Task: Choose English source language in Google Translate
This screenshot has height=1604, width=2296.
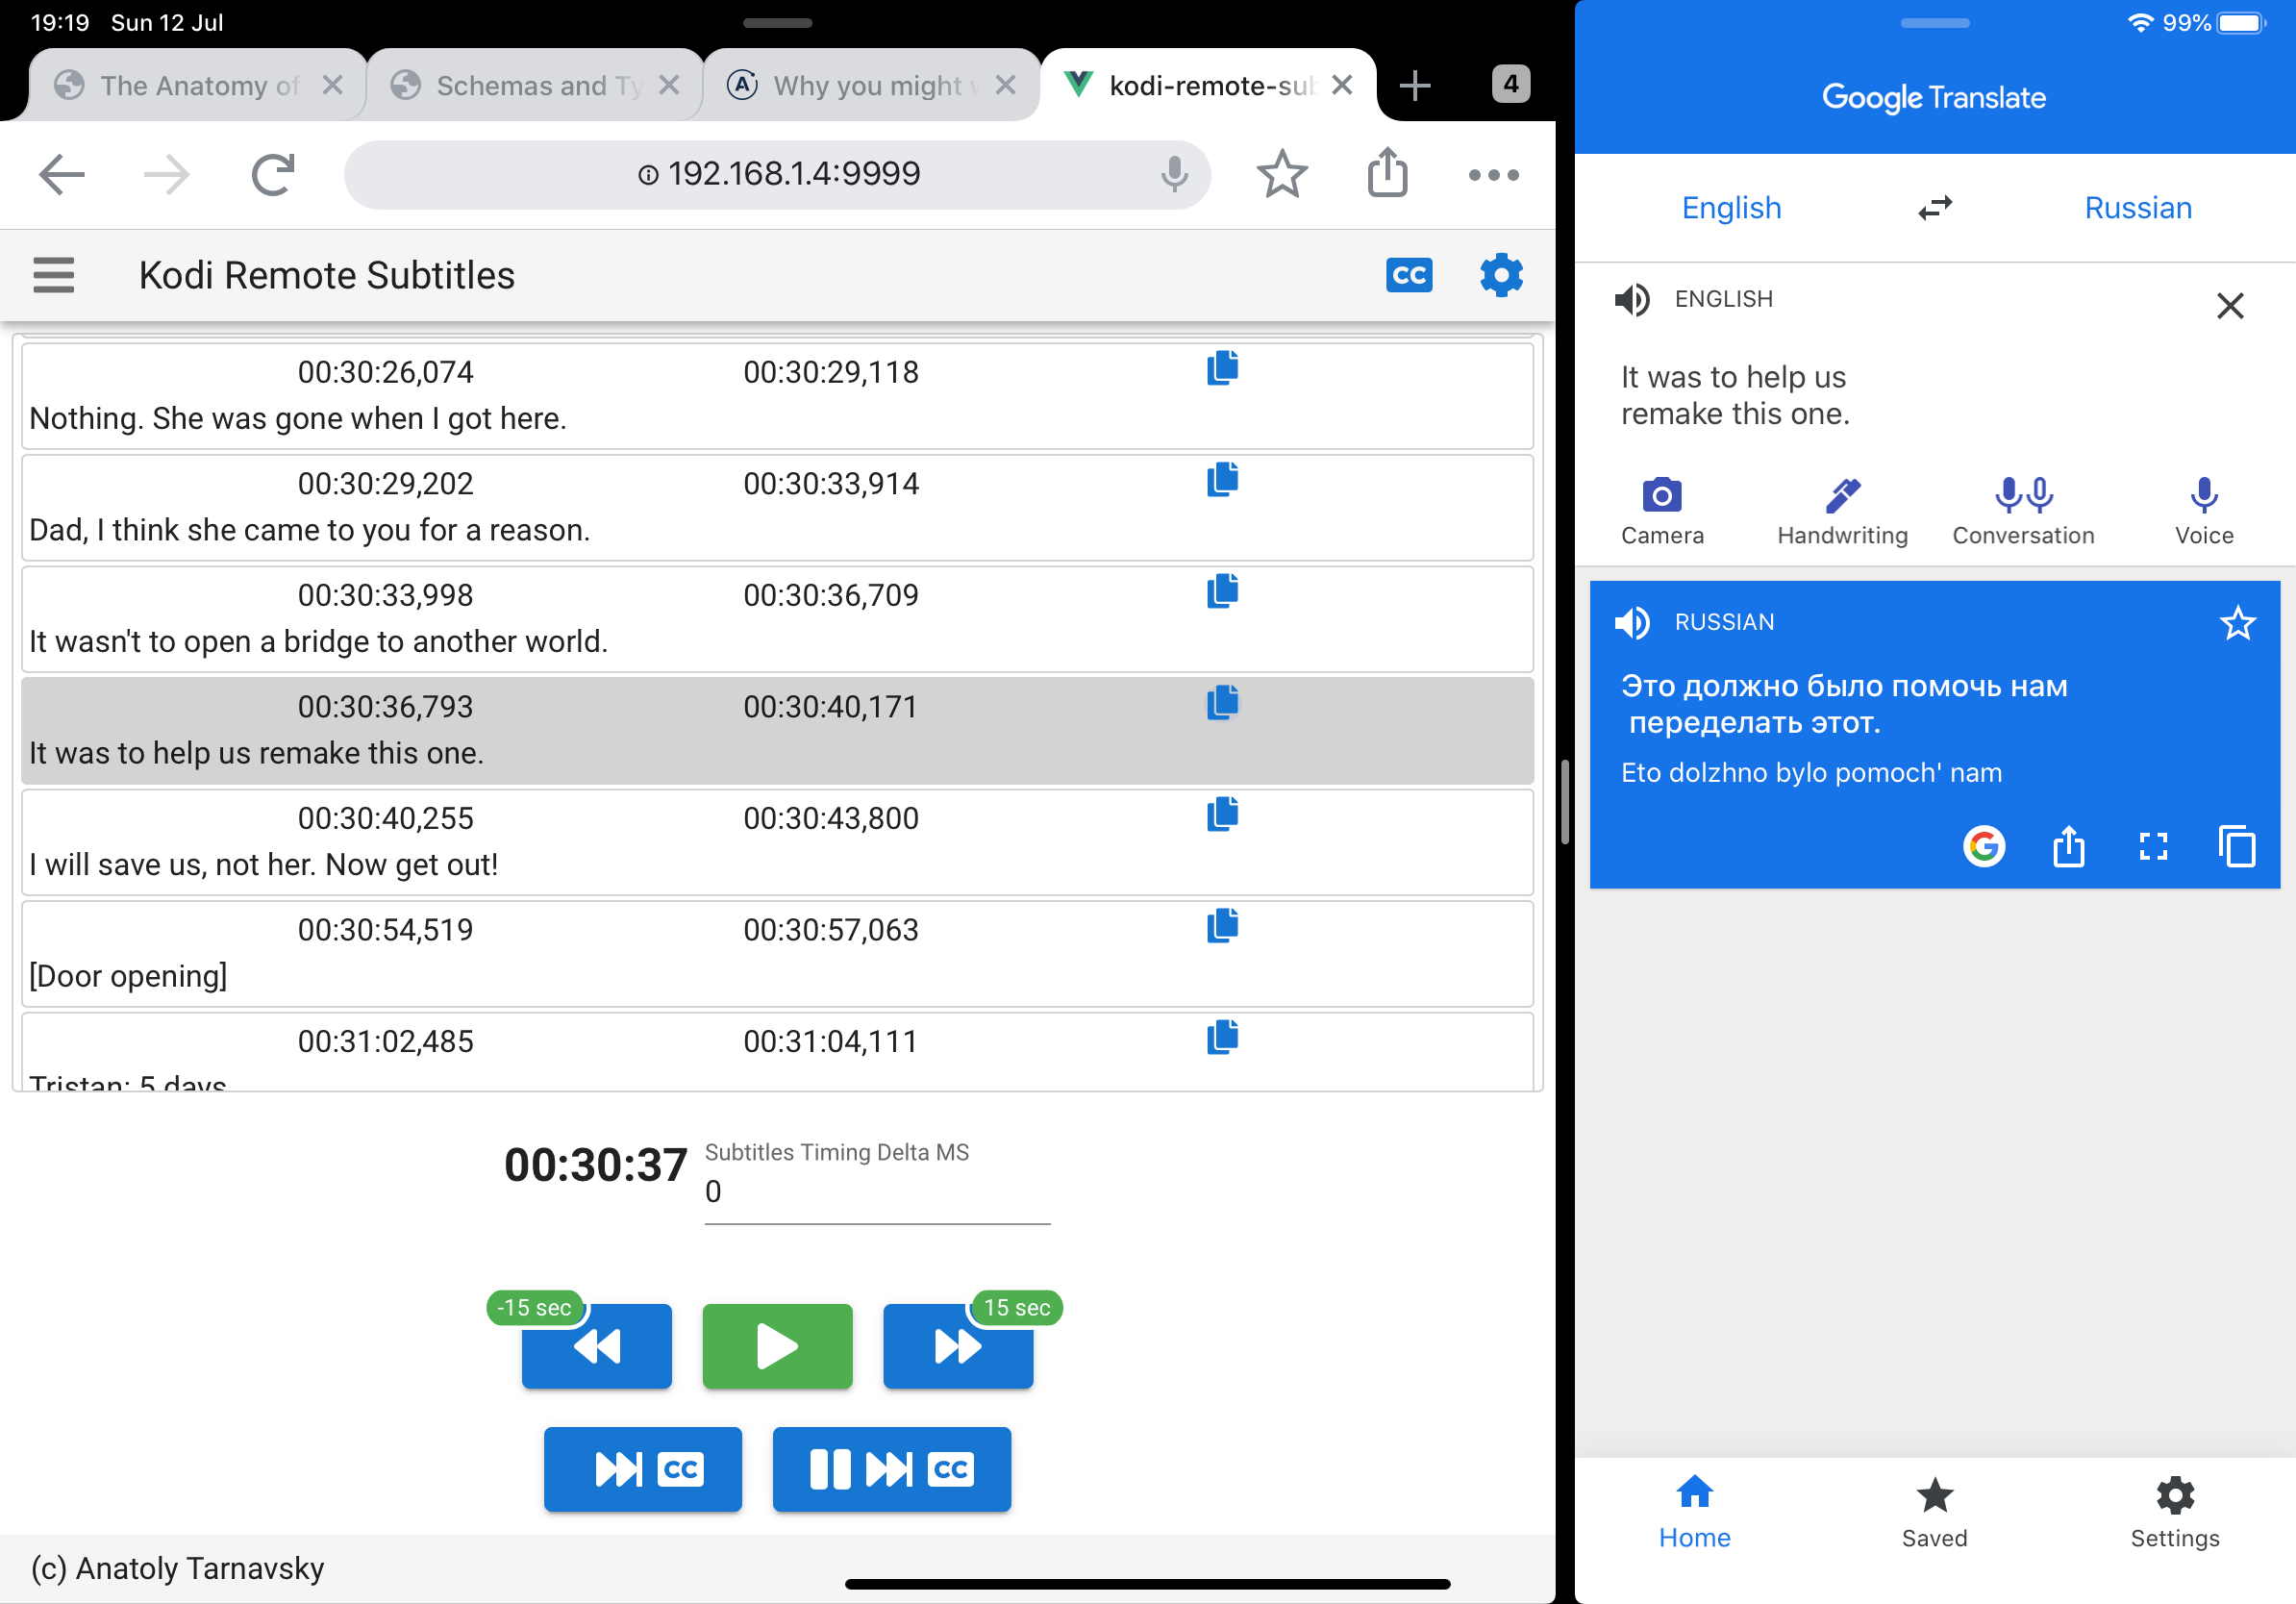Action: click(1731, 208)
